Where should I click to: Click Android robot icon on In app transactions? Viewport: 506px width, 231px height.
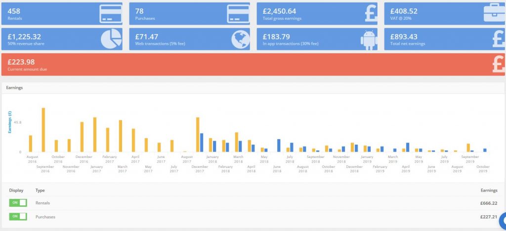(369, 40)
